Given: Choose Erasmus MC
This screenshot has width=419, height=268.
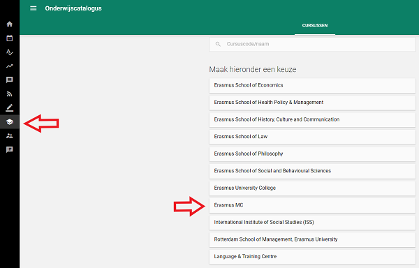Looking at the screenshot, I should pos(312,205).
